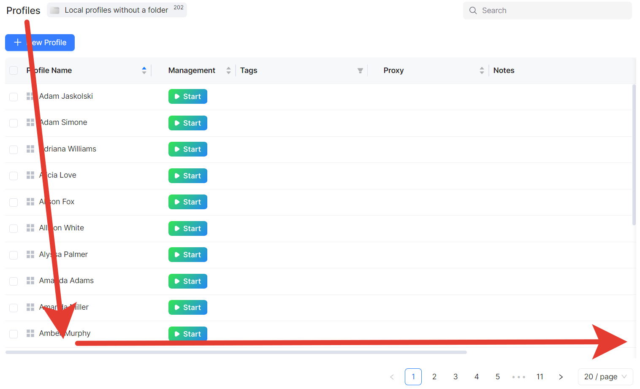Jump to page 11 in pagination
The height and width of the screenshot is (389, 640).
540,377
